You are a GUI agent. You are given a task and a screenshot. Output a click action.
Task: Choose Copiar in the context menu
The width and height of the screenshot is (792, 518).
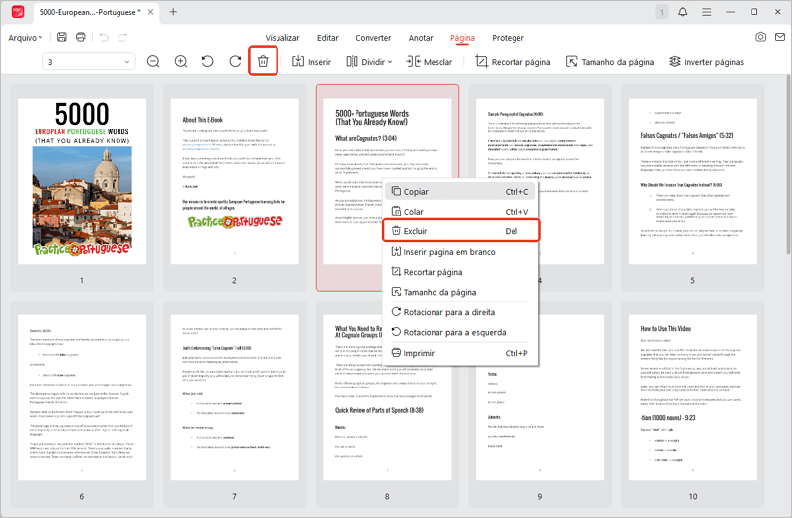coord(460,191)
